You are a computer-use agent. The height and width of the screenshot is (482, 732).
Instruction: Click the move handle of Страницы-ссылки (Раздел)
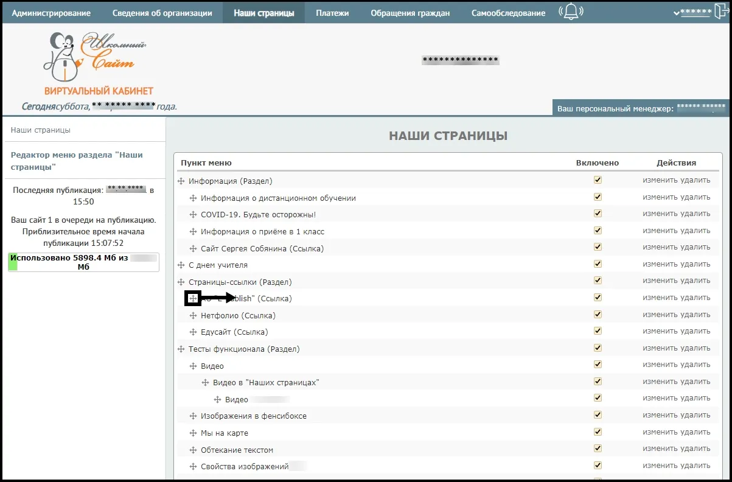click(x=181, y=282)
